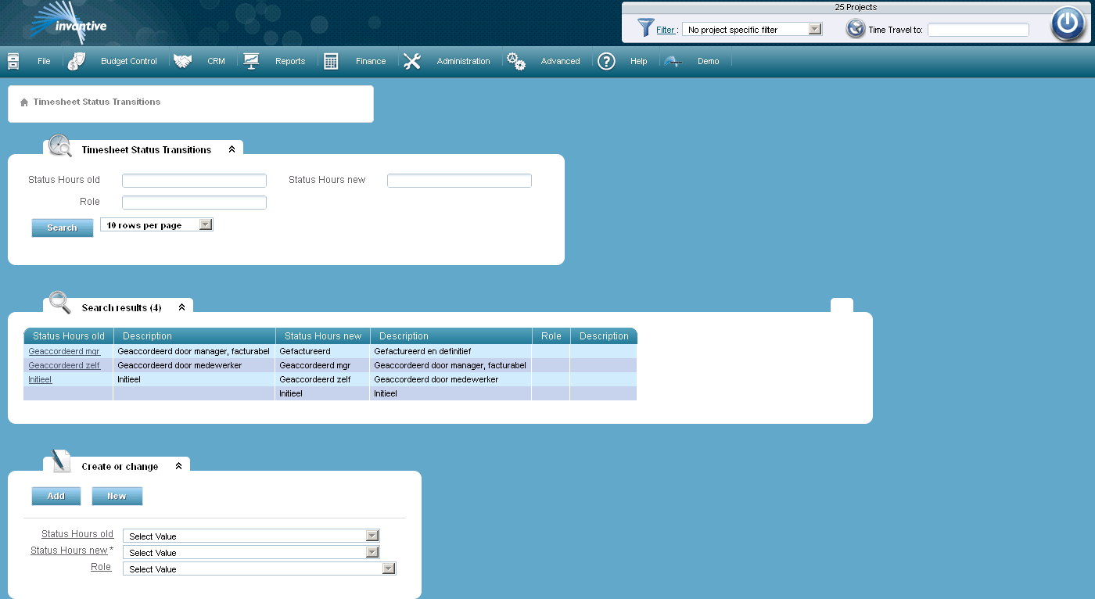Open the File menu

point(44,60)
